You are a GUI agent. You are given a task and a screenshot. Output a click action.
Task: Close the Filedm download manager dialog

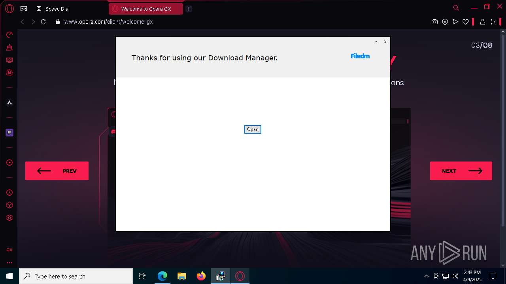click(x=385, y=41)
